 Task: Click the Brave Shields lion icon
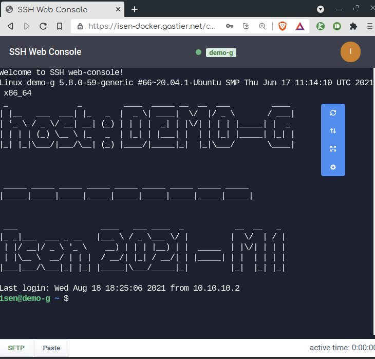[x=283, y=26]
